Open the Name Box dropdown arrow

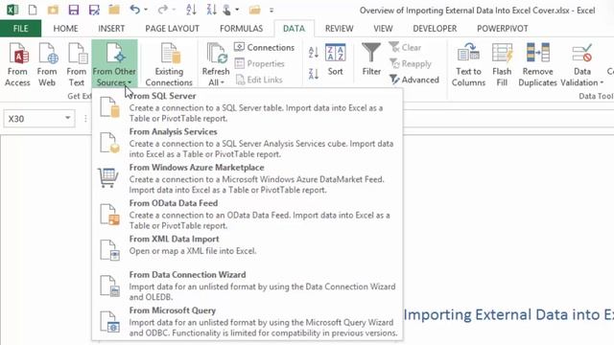point(68,118)
